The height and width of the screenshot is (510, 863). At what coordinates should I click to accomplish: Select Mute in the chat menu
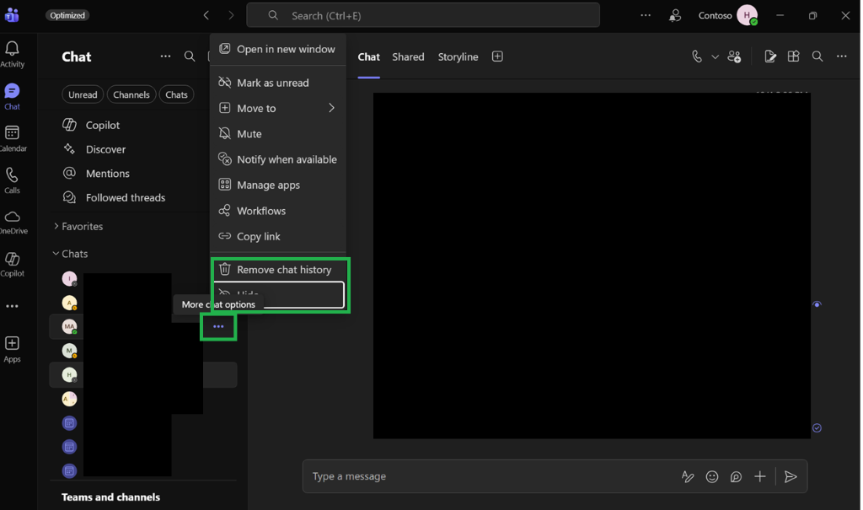click(278, 134)
